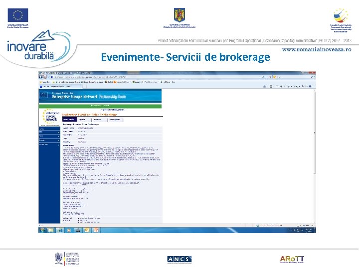
Task: Open the Page menu in command bar
Action: click(x=289, y=87)
